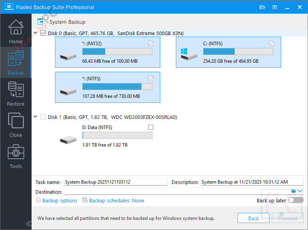Click the Hasleo app logo icon
Image resolution: width=308 pixels, height=230 pixels.
pyautogui.click(x=9, y=7)
